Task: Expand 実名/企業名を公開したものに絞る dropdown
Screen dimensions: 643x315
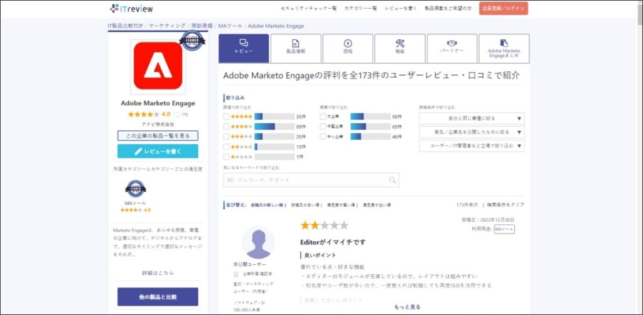Action: [x=472, y=132]
